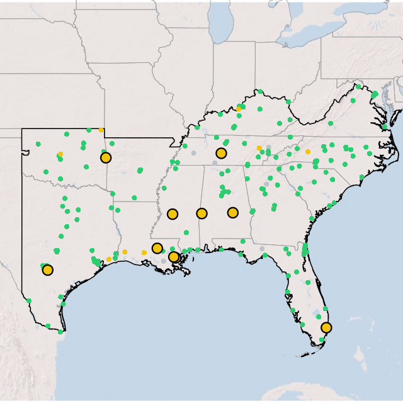Click westernmost green dot in Oklahoma

38,144
